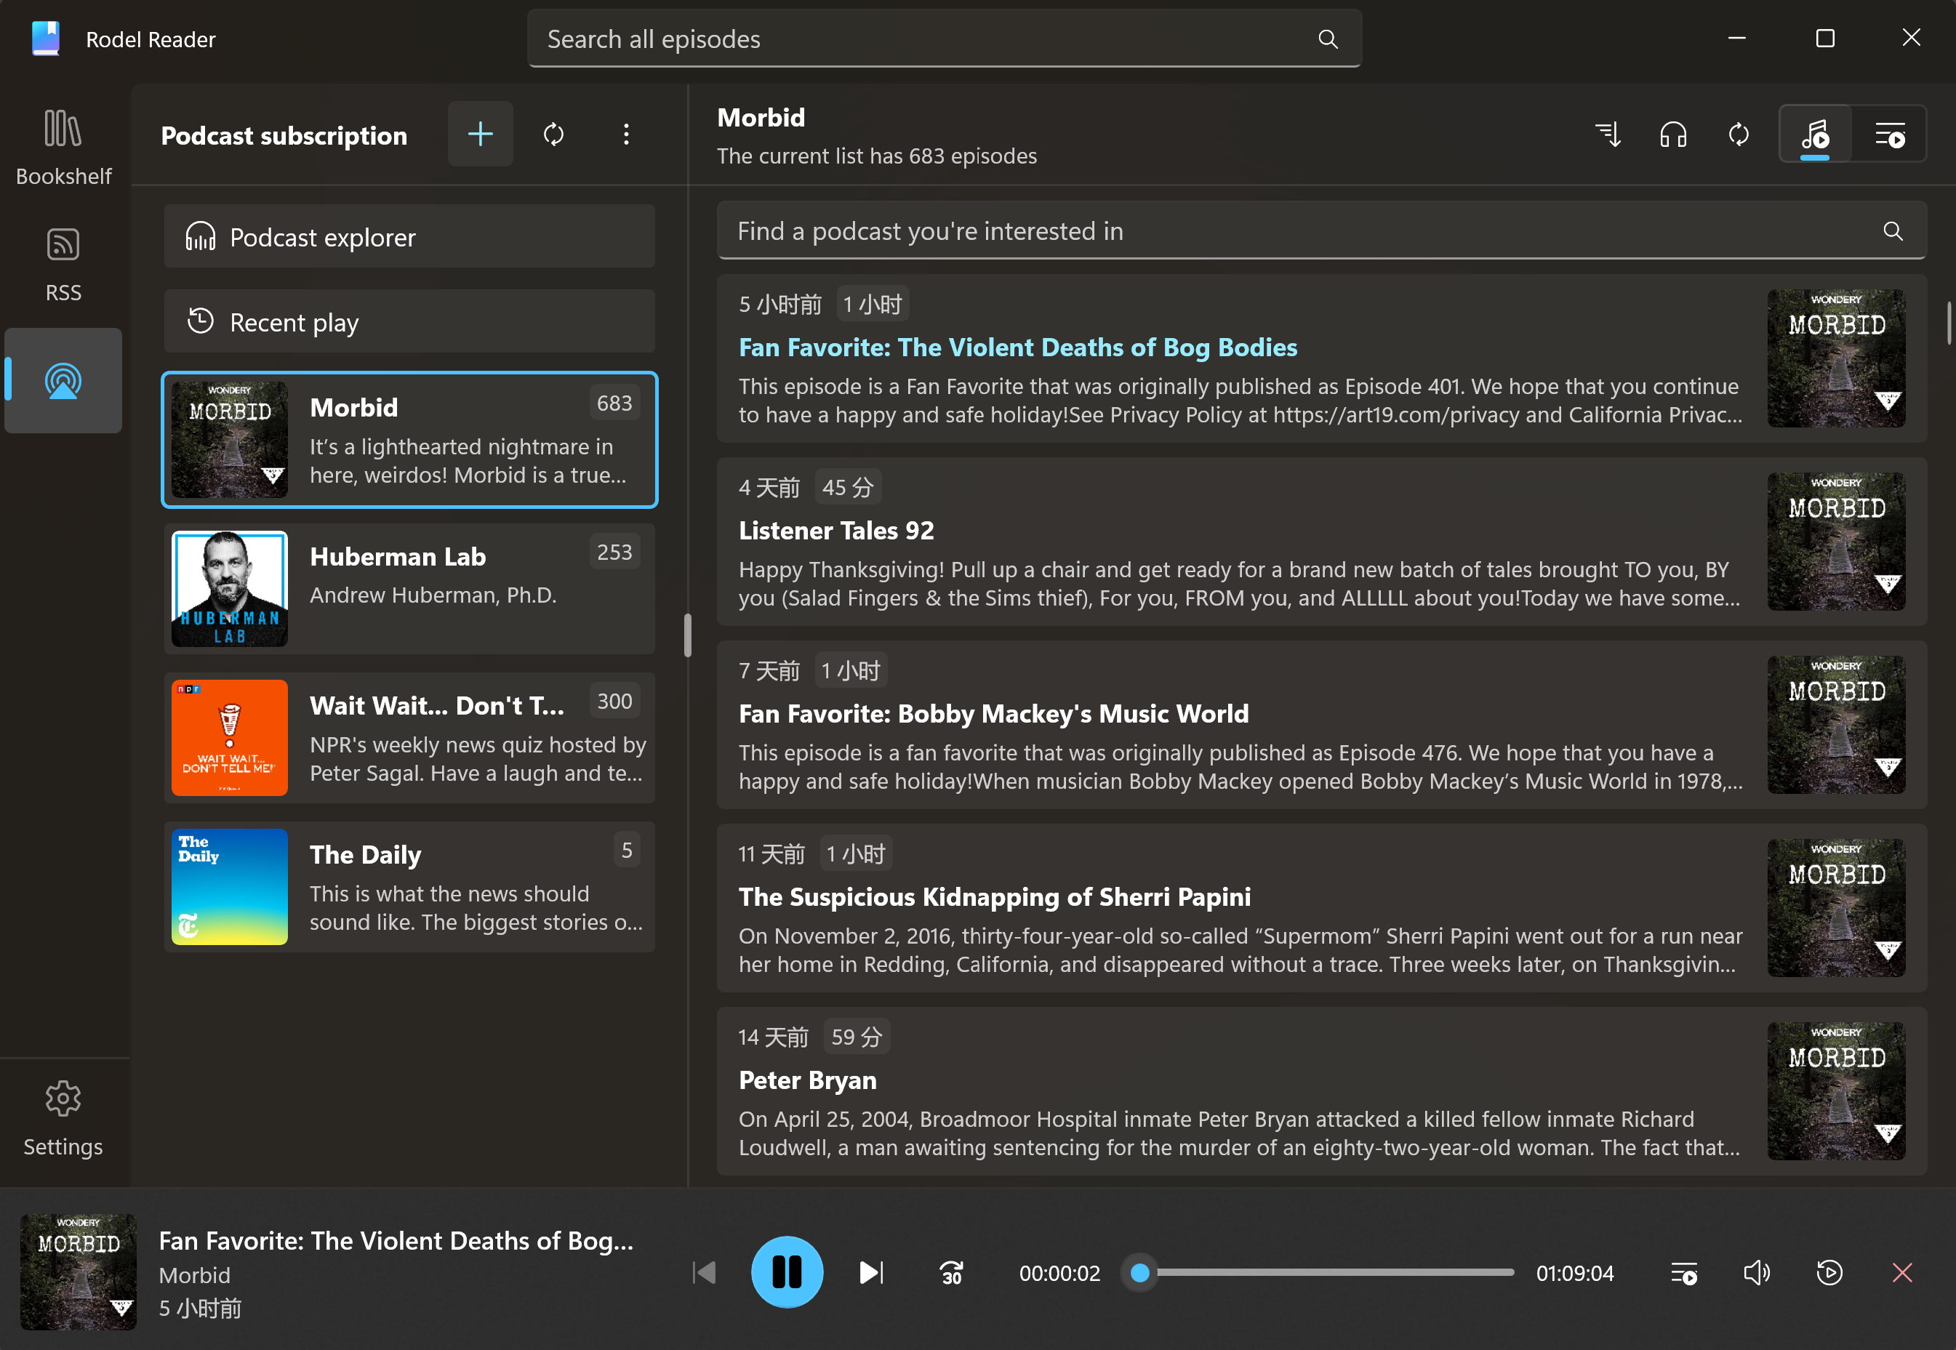Click the subscription list scrollbar
This screenshot has height=1350, width=1956.
tap(688, 635)
